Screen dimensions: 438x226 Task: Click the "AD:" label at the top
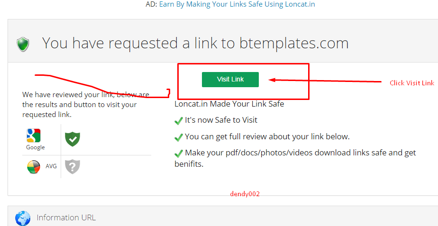[151, 4]
